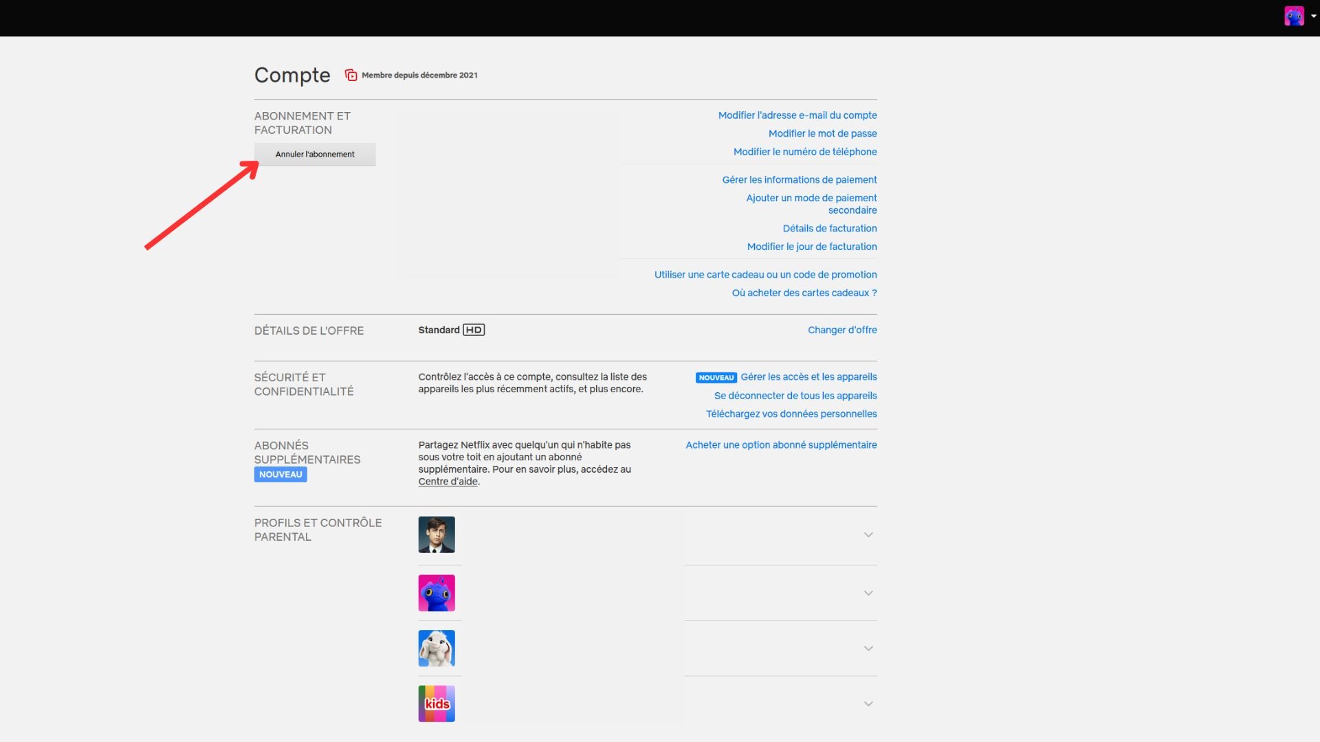
Task: Click the dropdown caret beside the top-bar avatar
Action: point(1313,16)
